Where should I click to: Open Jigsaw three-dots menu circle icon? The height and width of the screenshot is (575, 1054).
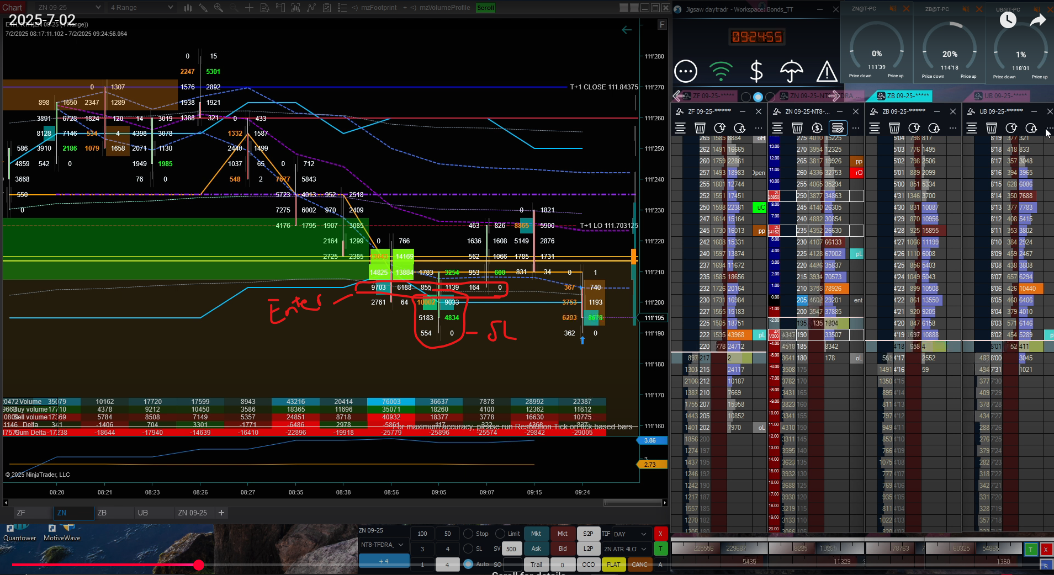(x=686, y=71)
